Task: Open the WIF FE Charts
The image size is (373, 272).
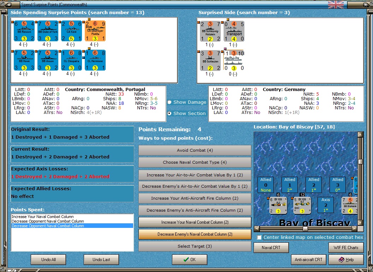Action: pyautogui.click(x=346, y=248)
